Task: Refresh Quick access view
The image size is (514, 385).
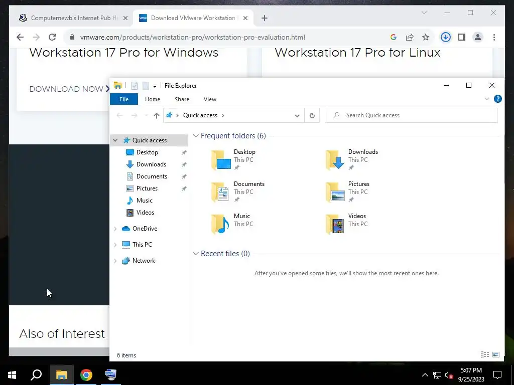Action: point(312,116)
